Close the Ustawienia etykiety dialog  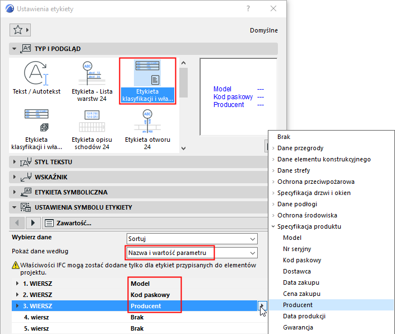pos(273,8)
